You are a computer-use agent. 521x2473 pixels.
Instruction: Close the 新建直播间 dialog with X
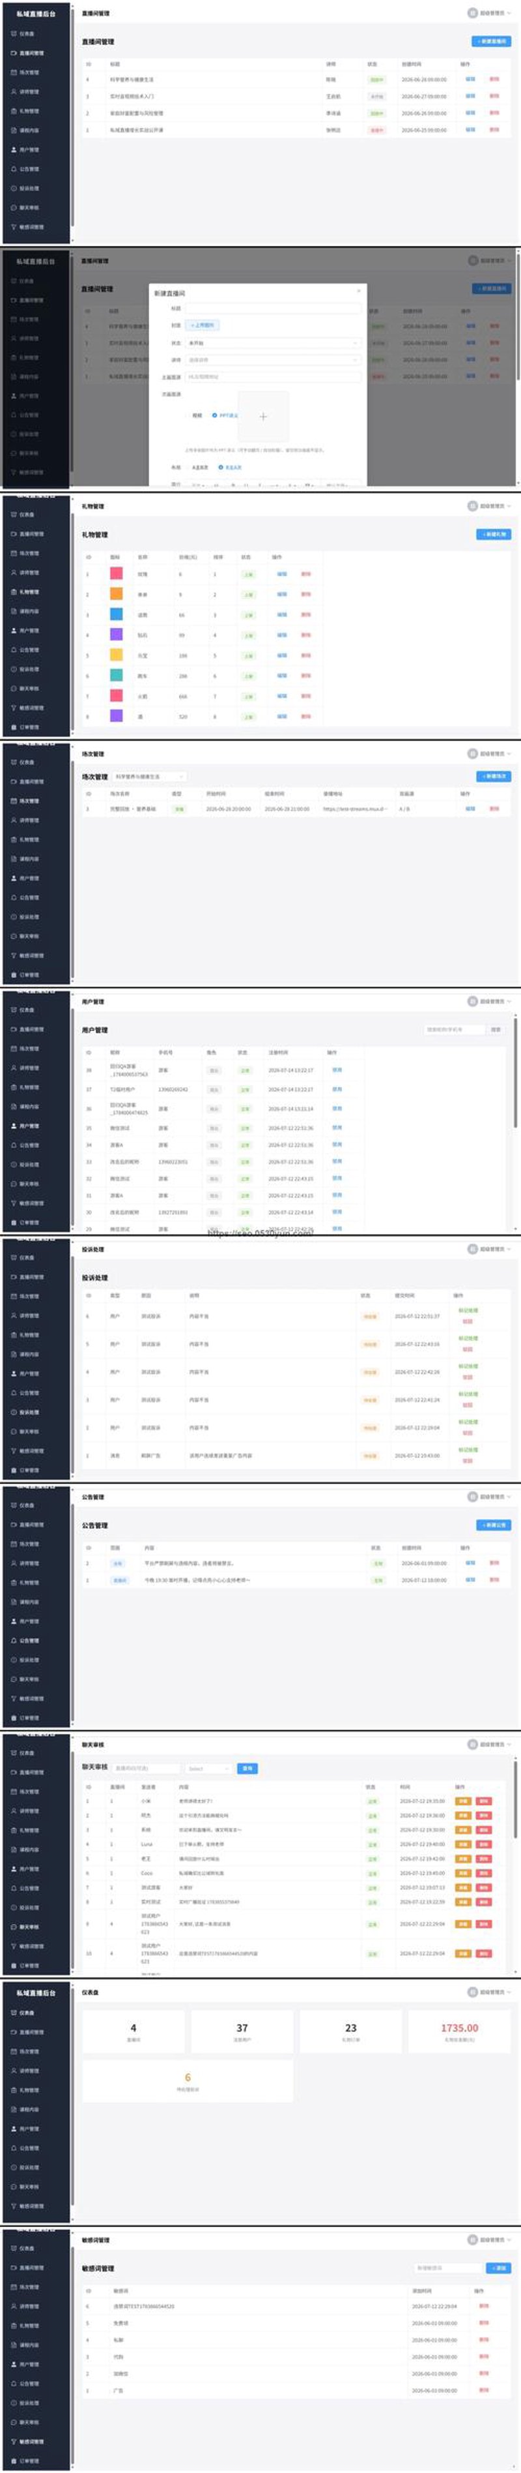click(x=359, y=291)
